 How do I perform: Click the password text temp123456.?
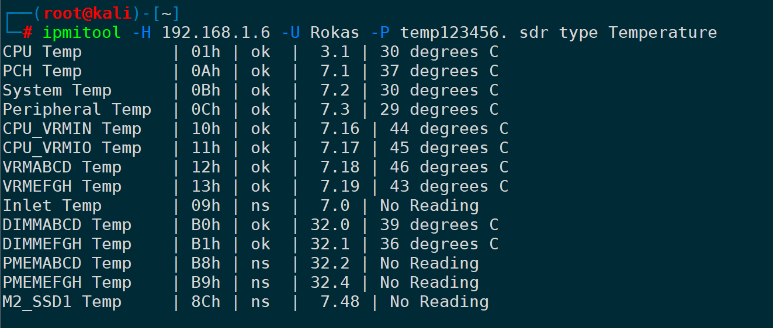(x=459, y=33)
